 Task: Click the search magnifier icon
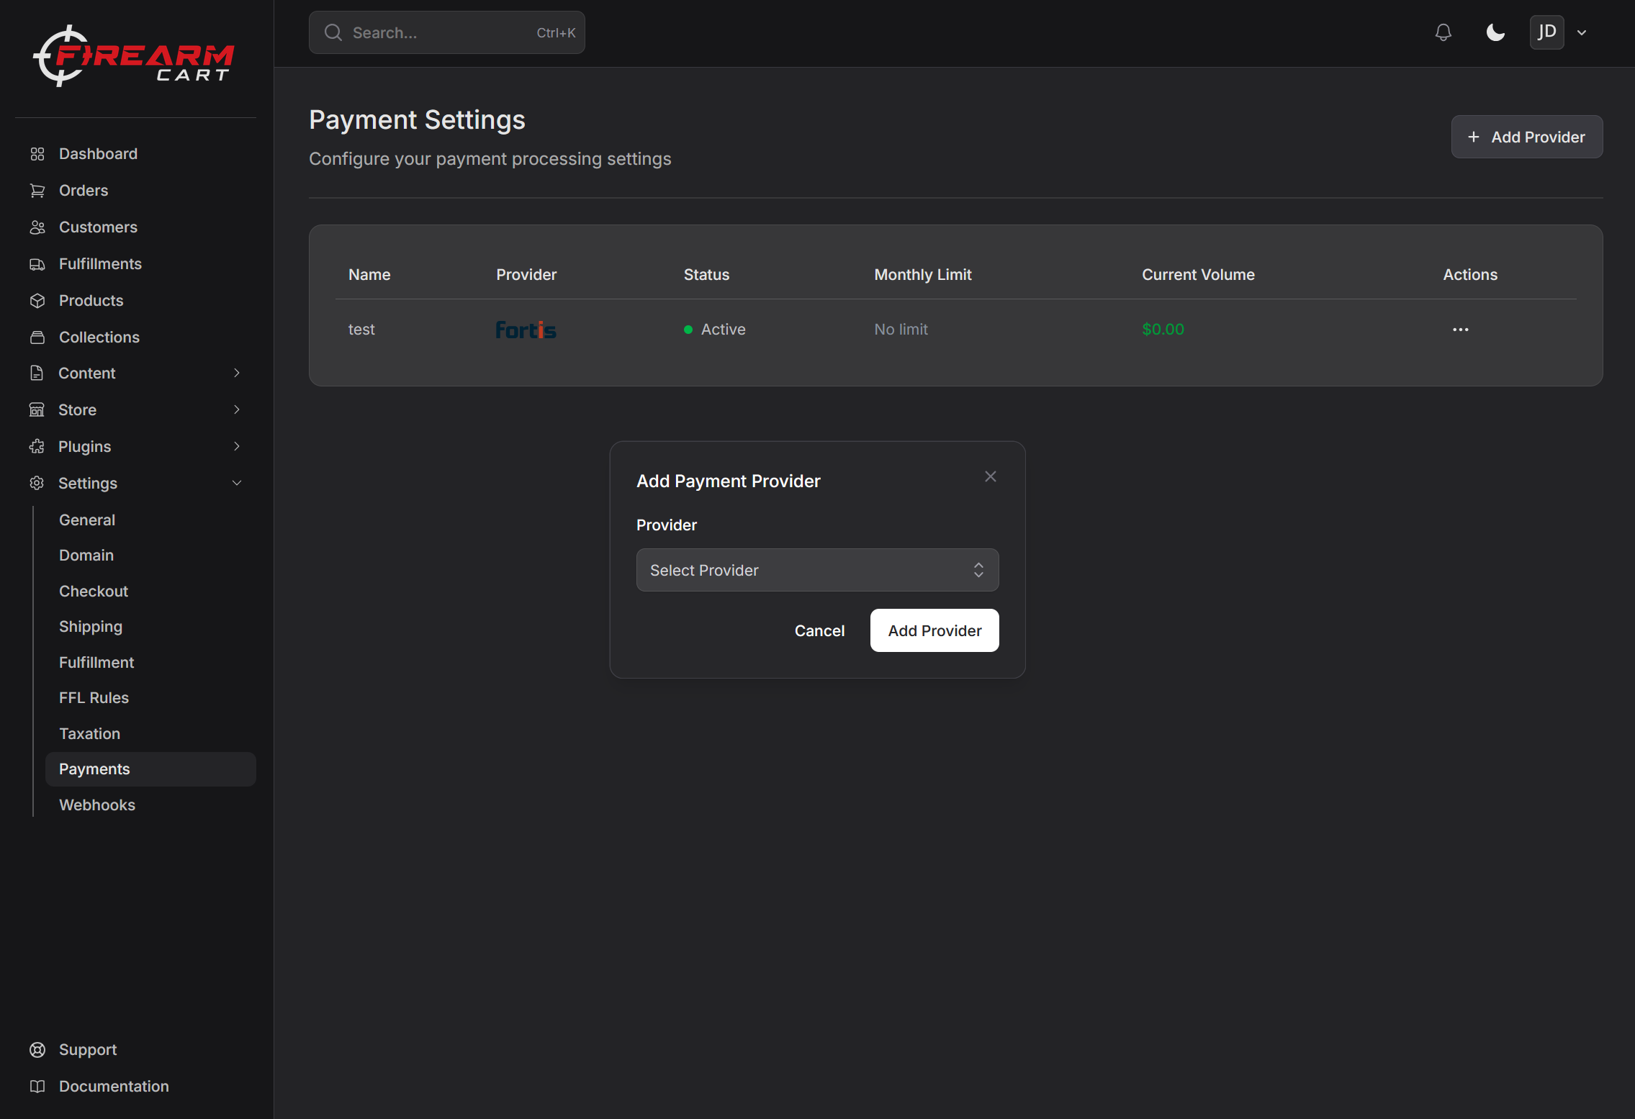coord(333,32)
